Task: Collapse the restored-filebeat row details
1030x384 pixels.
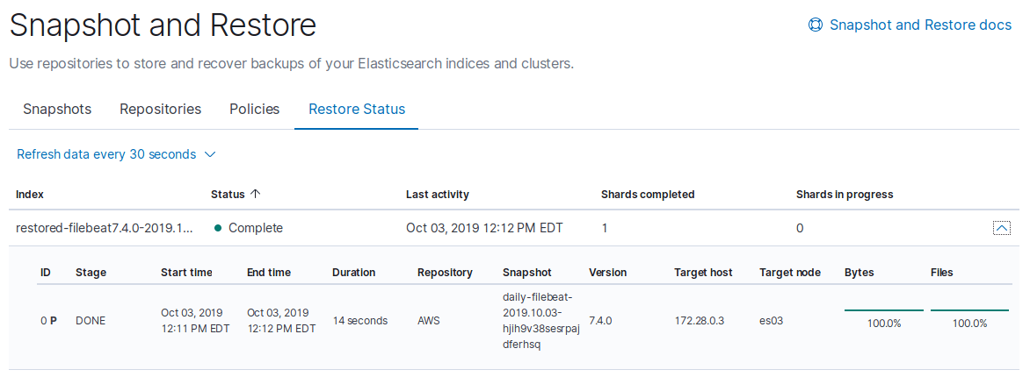Action: [x=1001, y=228]
